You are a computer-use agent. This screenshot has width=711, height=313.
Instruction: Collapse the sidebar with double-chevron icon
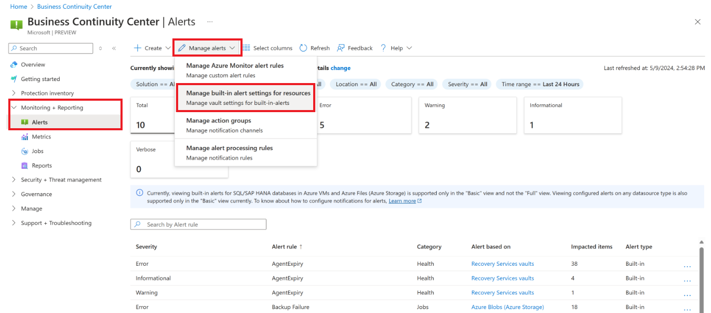click(114, 48)
